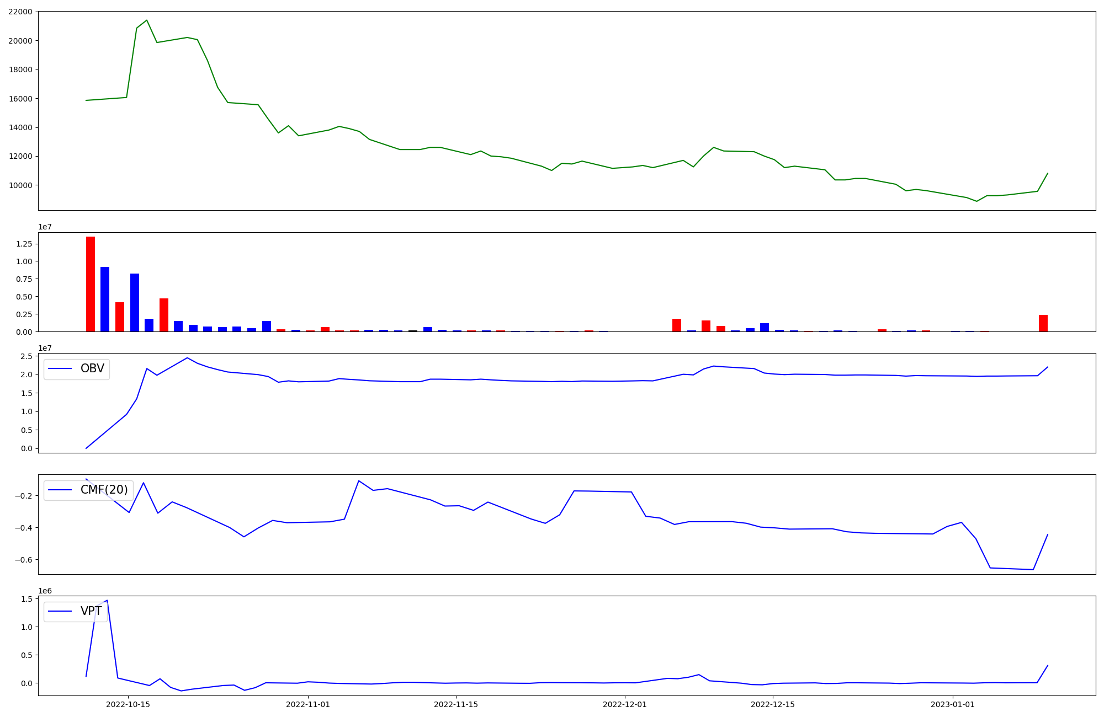Click the blue line sample in CMF(20) legend
The width and height of the screenshot is (1104, 717).
(x=60, y=490)
